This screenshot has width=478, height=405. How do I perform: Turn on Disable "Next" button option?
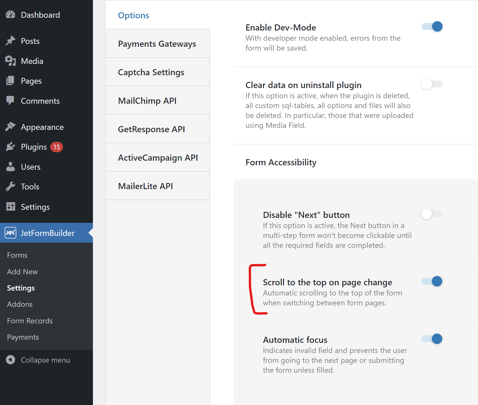(432, 214)
